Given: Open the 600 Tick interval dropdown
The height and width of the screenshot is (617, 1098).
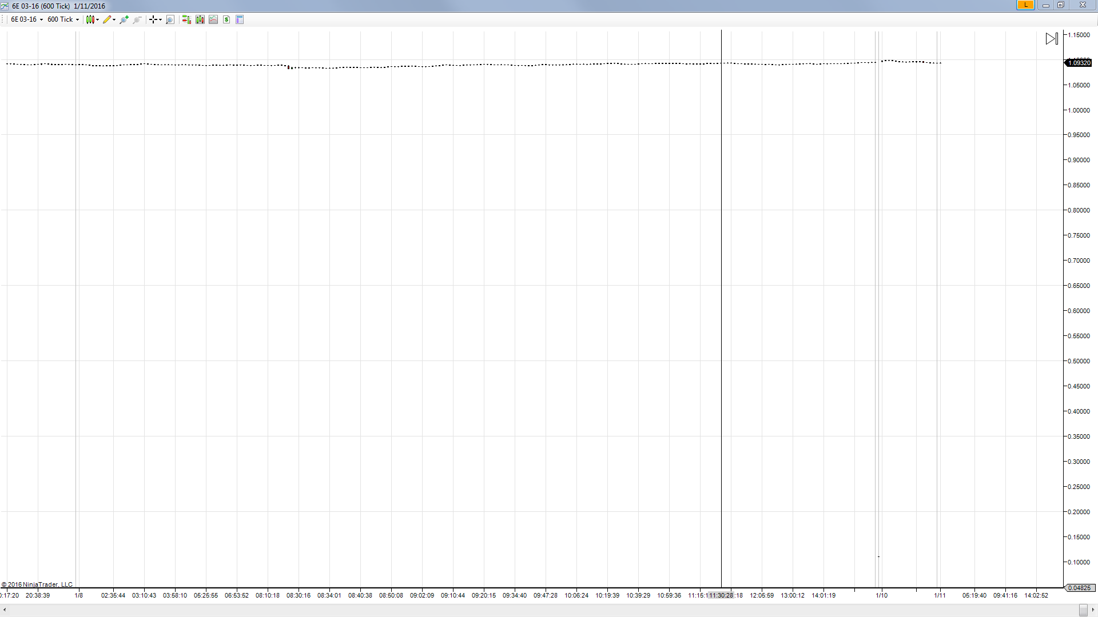Looking at the screenshot, I should [x=63, y=19].
